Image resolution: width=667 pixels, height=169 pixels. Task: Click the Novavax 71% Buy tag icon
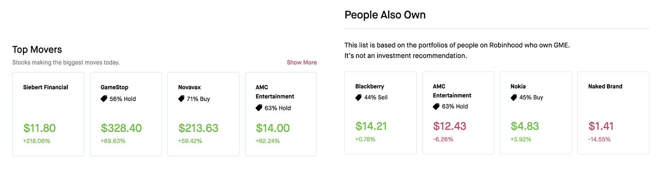[x=181, y=98]
